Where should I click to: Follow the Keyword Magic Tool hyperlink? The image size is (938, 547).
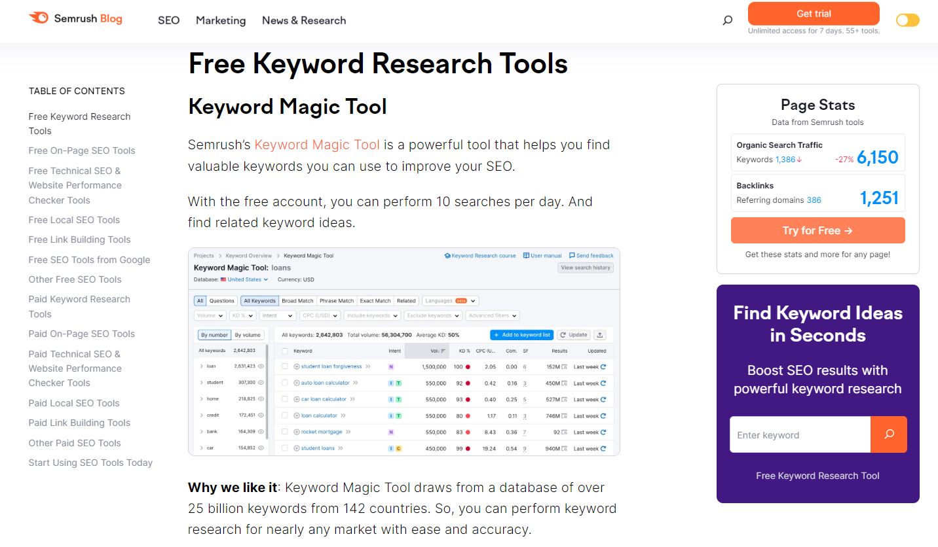(x=317, y=145)
